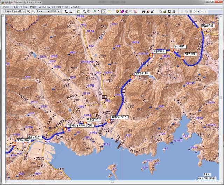The width and height of the screenshot is (224, 185).
Task: Click the 내동교차로 bicycle waypoint marker
Action: 151,55
